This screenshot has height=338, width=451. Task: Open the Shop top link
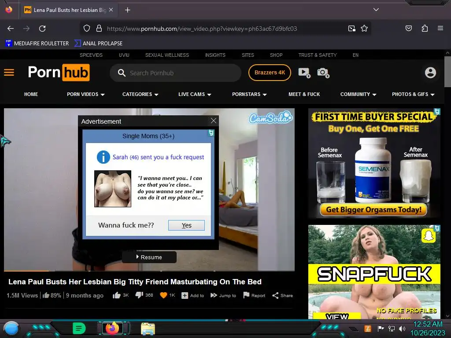[x=276, y=55]
